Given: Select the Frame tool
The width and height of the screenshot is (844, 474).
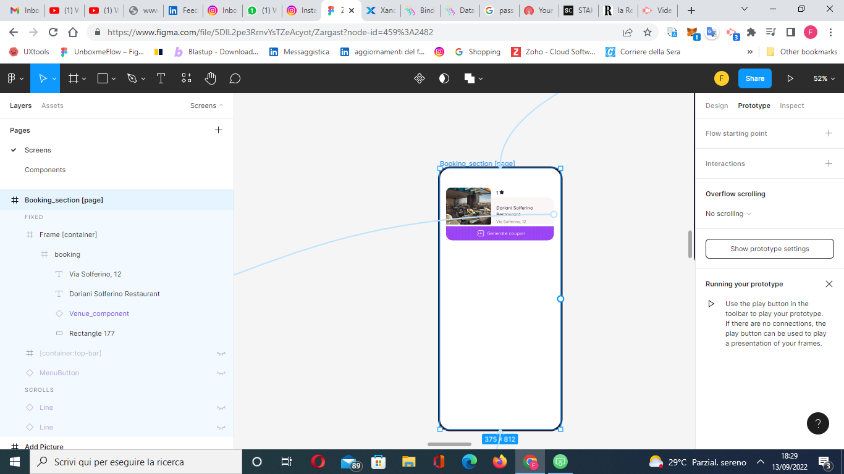Looking at the screenshot, I should tap(74, 78).
